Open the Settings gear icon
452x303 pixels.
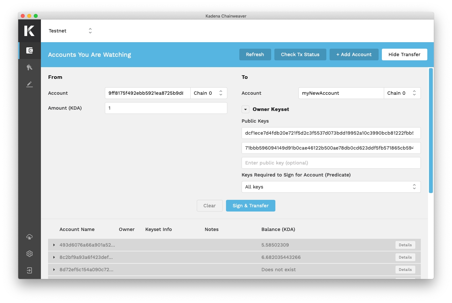point(30,254)
